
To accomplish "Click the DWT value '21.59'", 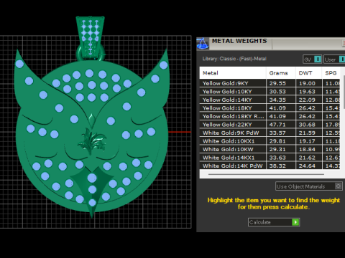I will pos(307,133).
